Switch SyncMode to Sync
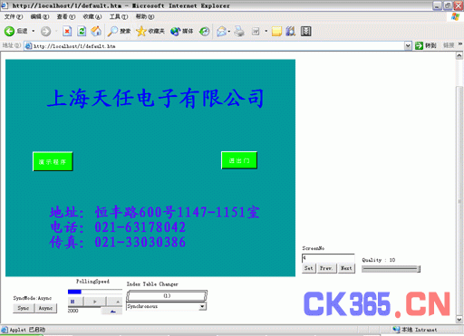The image size is (464, 336). click(24, 308)
